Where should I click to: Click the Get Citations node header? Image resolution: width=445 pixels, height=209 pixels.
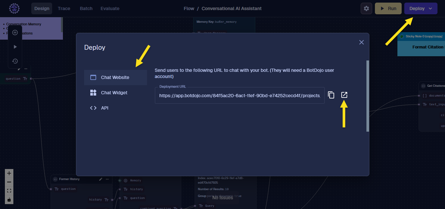(x=432, y=86)
